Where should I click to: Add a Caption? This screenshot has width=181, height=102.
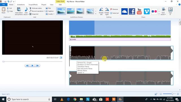(x=49, y=11)
